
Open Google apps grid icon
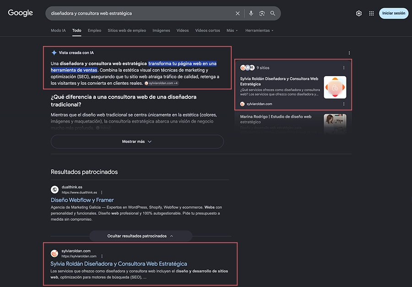pyautogui.click(x=371, y=13)
